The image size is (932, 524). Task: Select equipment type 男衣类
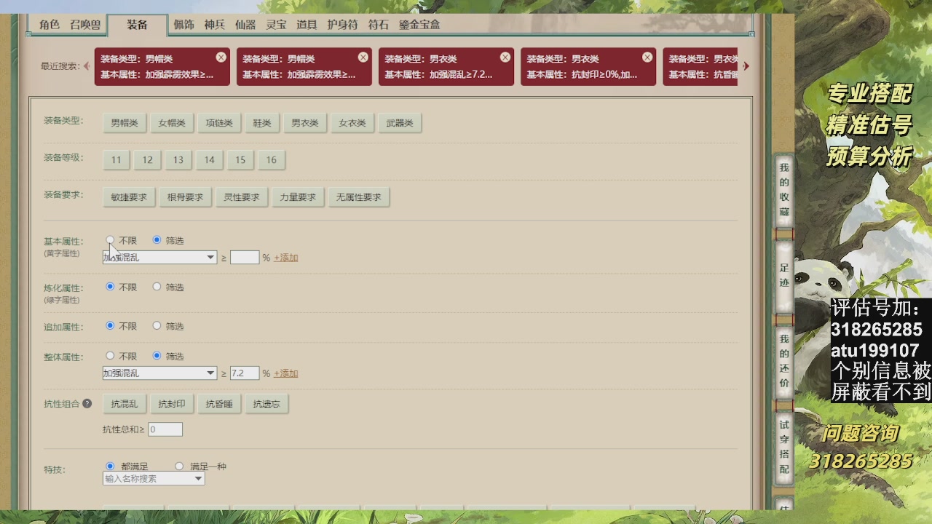305,123
